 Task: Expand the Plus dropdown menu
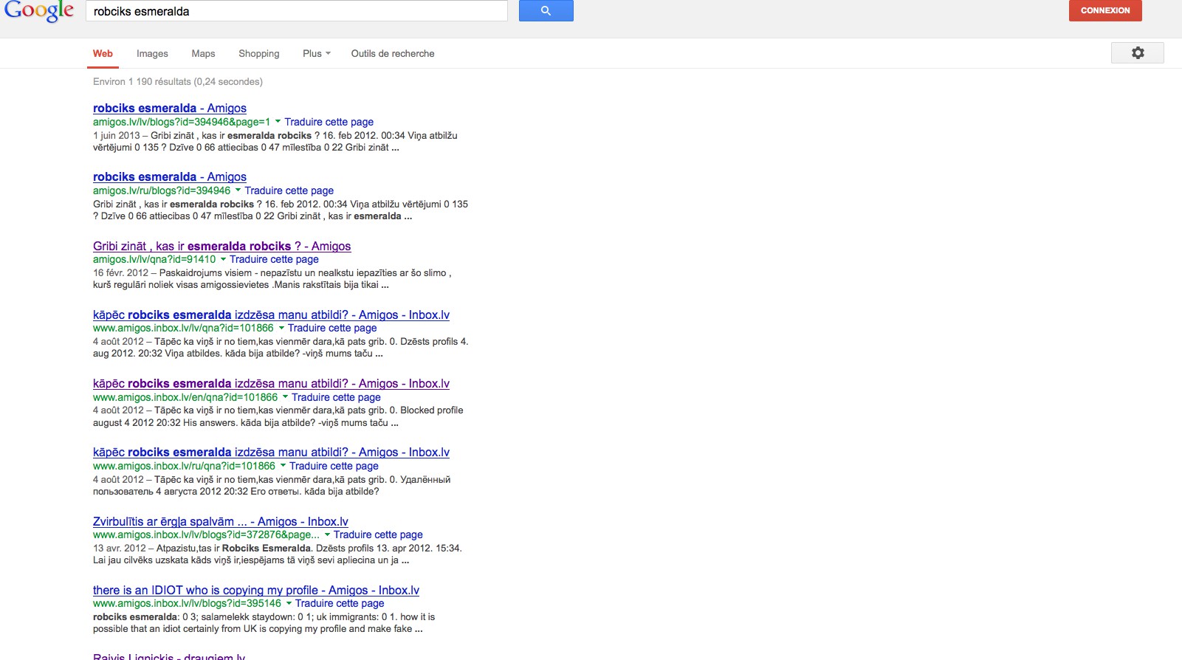316,53
